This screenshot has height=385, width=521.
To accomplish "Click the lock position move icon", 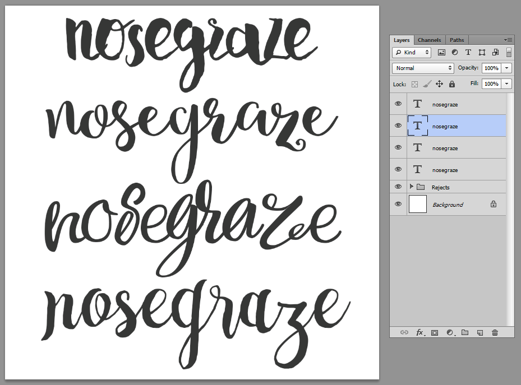I will tap(439, 84).
